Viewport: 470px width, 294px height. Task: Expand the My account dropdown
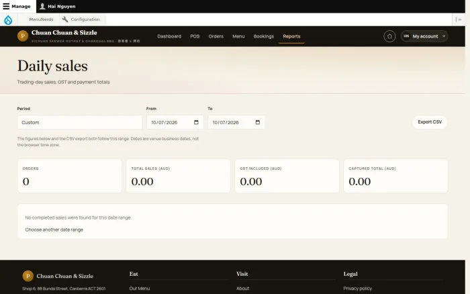click(424, 36)
